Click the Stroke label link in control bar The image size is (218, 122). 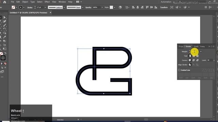click(30, 7)
